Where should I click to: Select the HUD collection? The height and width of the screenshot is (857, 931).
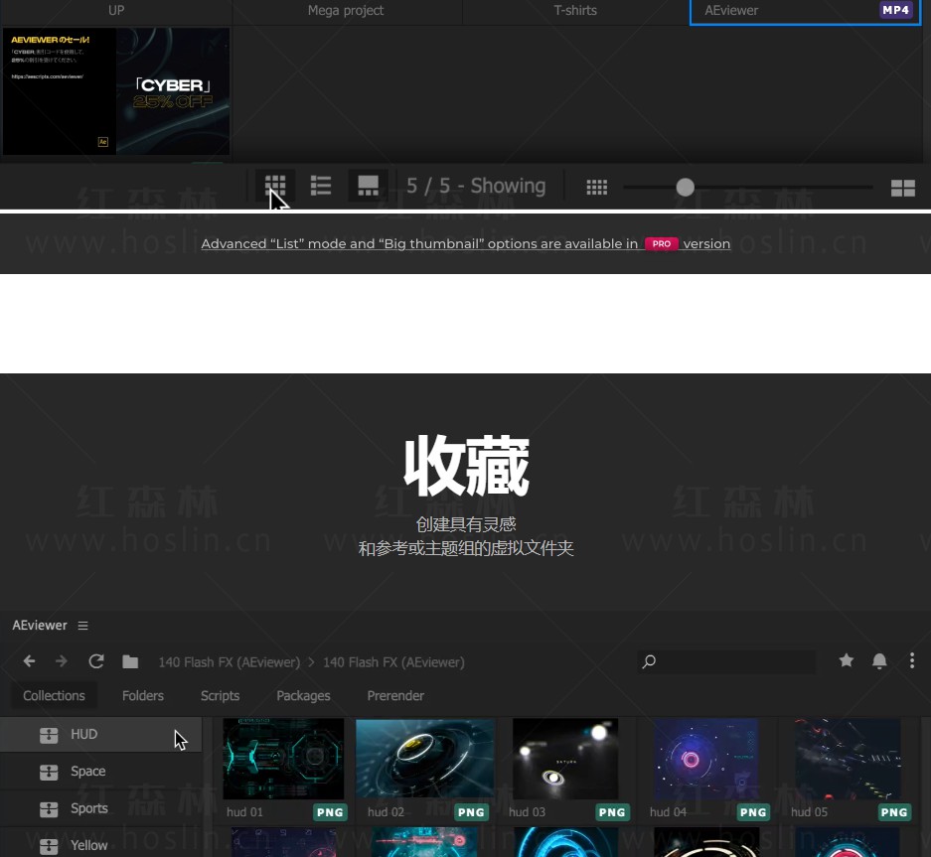pos(101,735)
